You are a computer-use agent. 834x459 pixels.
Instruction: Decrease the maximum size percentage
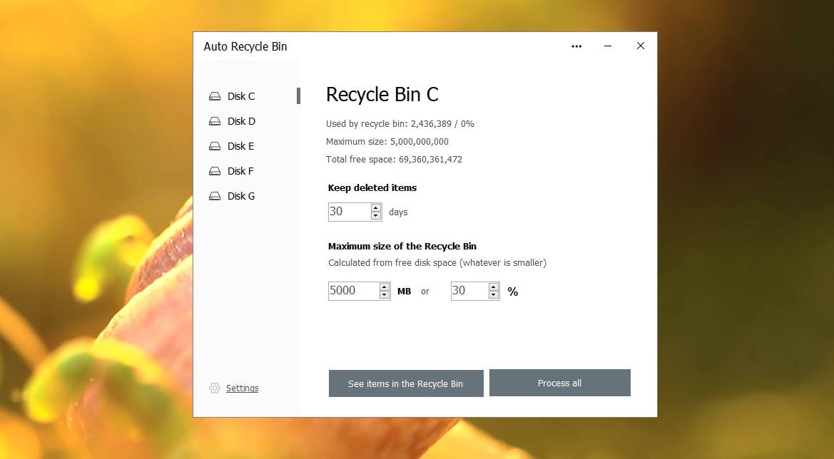[x=494, y=295]
